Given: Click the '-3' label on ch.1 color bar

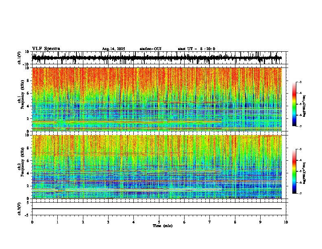Looking at the screenshot, I should pyautogui.click(x=300, y=82).
